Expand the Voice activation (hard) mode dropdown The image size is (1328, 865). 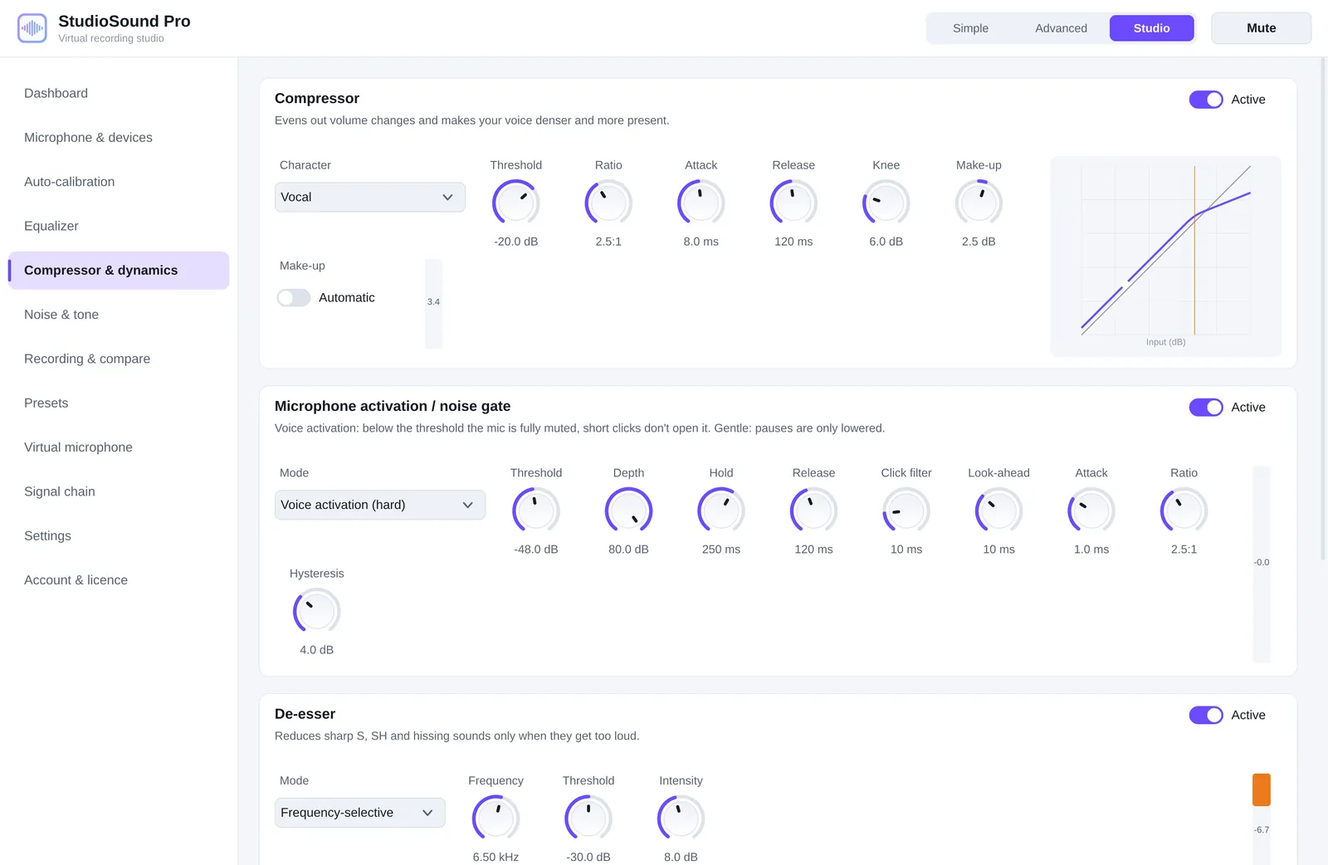click(380, 506)
